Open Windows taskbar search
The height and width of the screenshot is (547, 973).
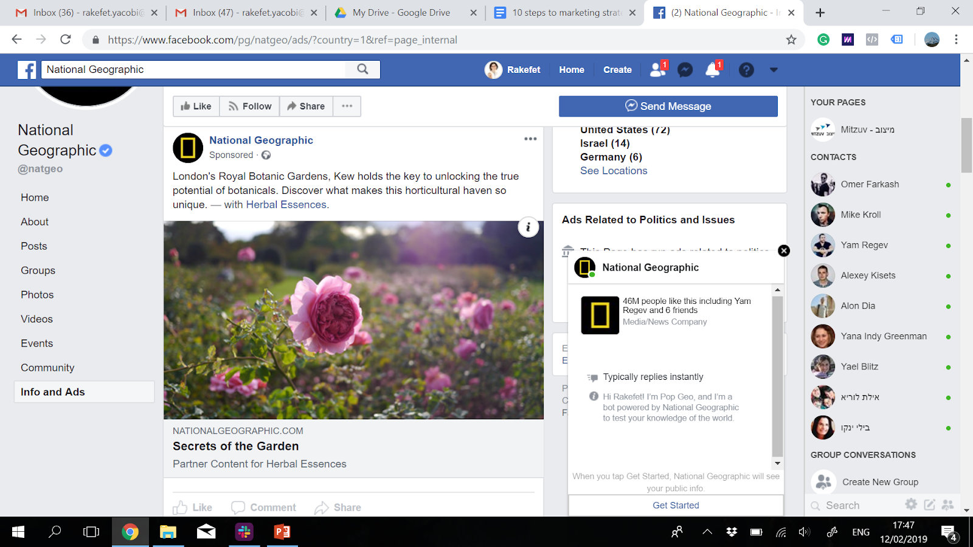(55, 532)
